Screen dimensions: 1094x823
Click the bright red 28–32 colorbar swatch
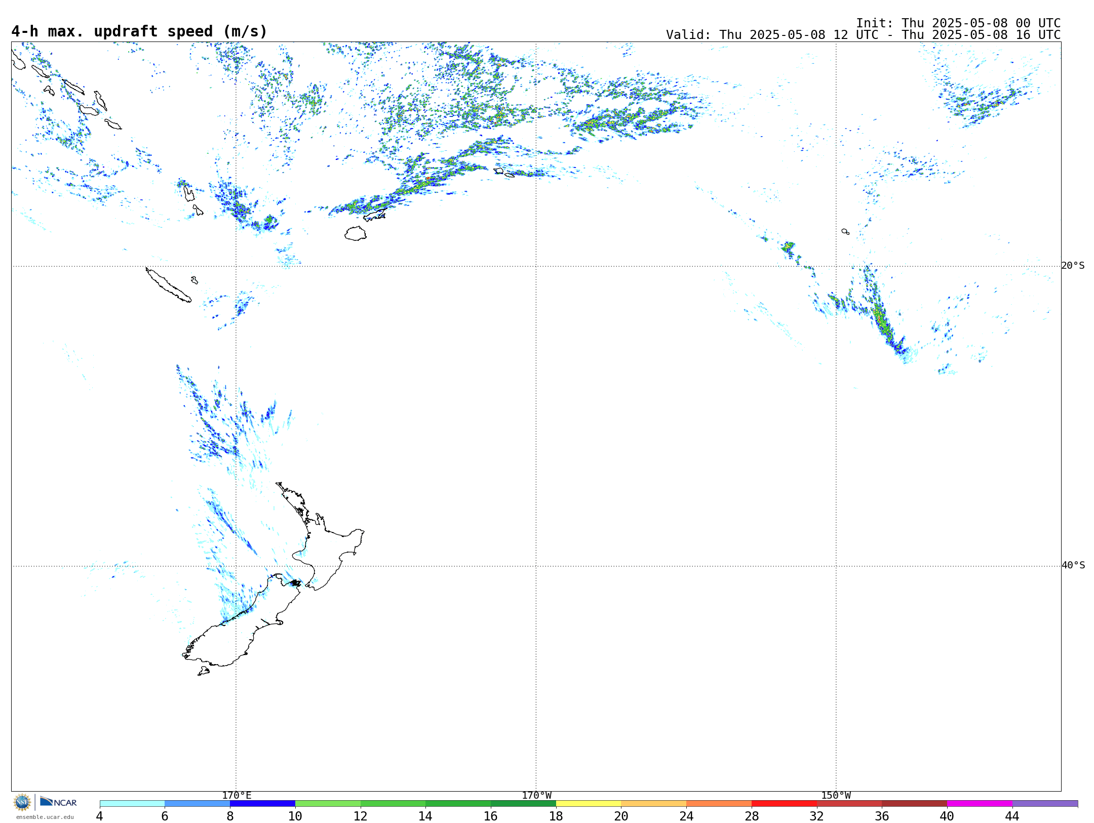click(784, 804)
